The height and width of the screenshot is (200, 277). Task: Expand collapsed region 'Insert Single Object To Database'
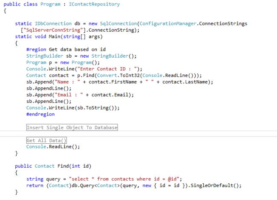pos(72,128)
